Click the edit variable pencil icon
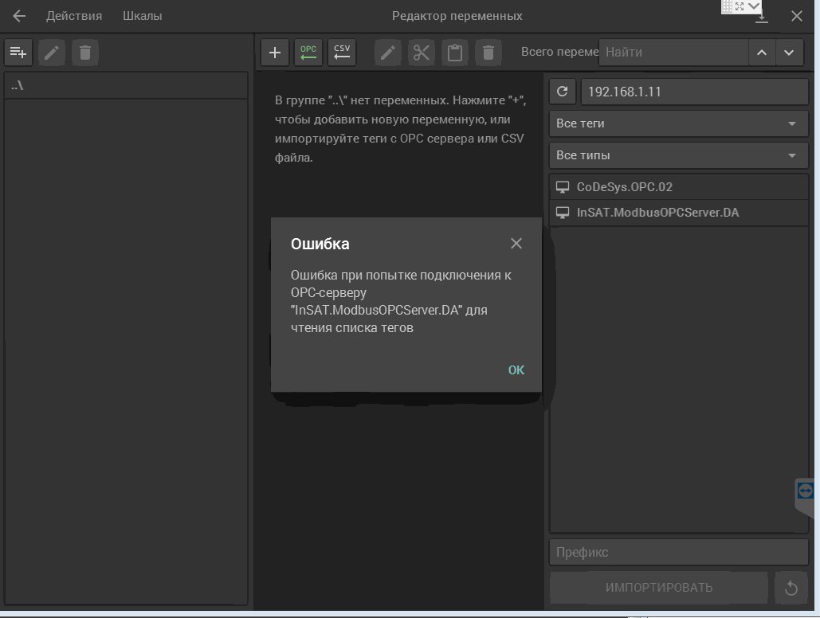820x618 pixels. point(388,53)
